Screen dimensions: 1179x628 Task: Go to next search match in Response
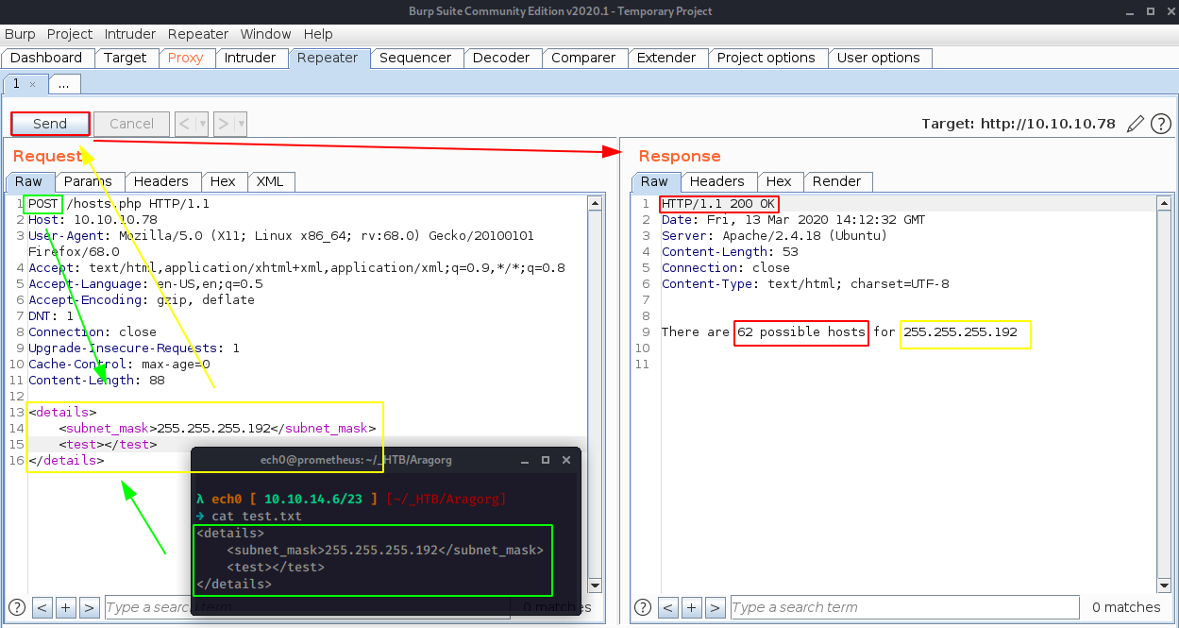coord(716,607)
